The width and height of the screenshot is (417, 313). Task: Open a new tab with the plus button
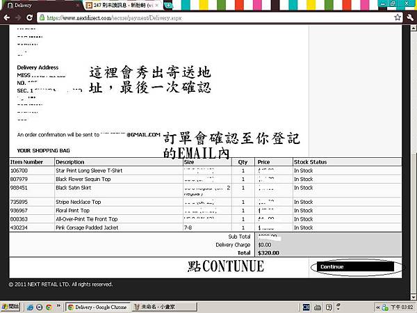tap(168, 6)
